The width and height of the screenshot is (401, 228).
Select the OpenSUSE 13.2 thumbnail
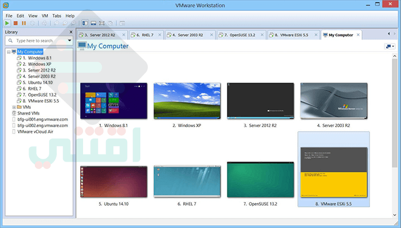pos(260,179)
